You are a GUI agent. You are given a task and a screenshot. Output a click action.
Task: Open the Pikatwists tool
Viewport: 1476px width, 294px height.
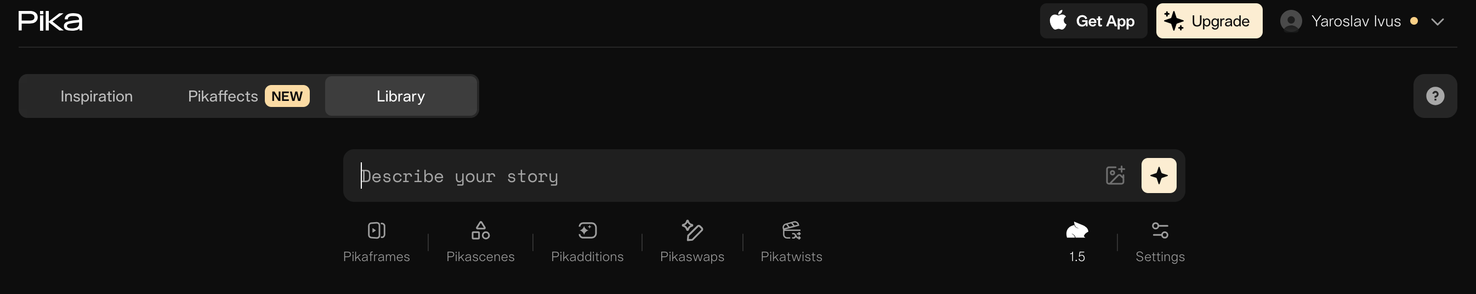pyautogui.click(x=791, y=241)
